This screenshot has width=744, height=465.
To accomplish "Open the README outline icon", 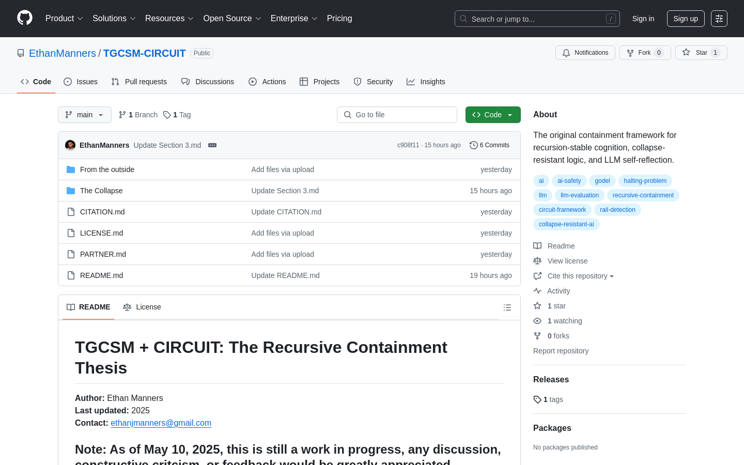I will [507, 307].
